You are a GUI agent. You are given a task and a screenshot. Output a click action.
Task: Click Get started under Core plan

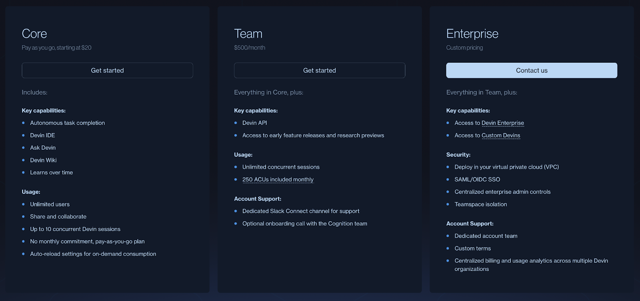[107, 70]
